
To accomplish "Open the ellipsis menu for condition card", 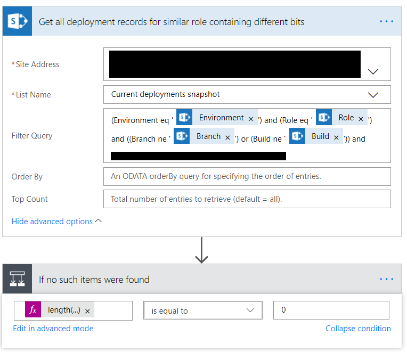I will pos(386,279).
